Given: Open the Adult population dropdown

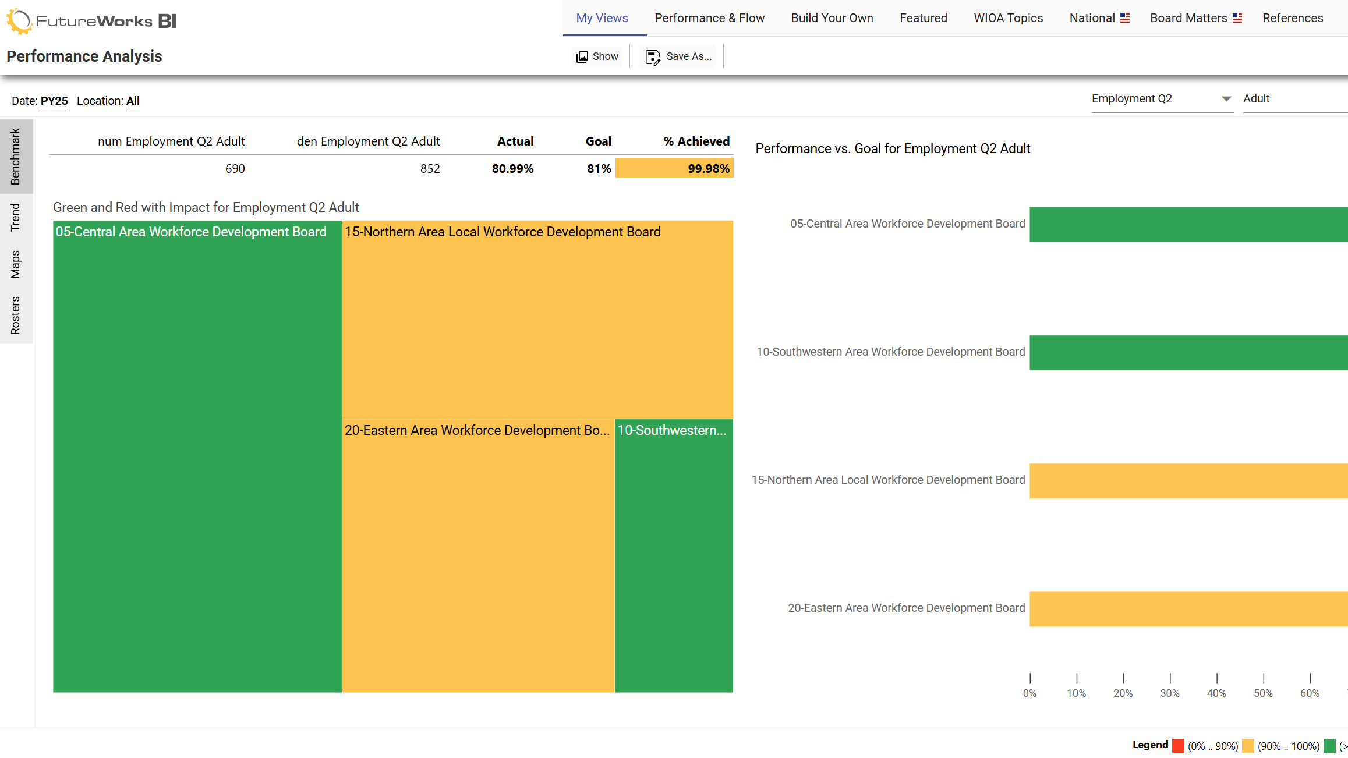Looking at the screenshot, I should pos(1295,99).
